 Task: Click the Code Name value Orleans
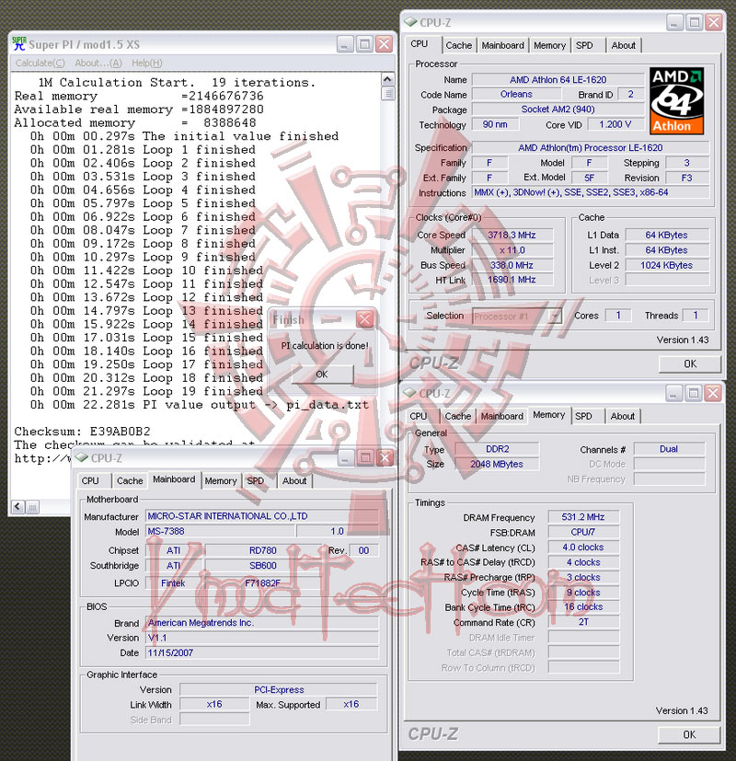coord(516,94)
